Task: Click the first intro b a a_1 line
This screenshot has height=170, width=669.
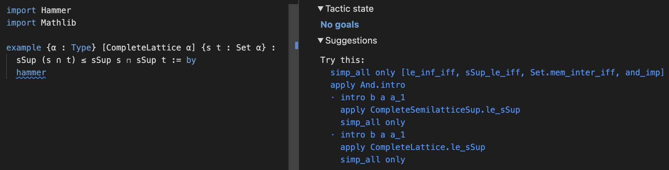Action: [373, 97]
